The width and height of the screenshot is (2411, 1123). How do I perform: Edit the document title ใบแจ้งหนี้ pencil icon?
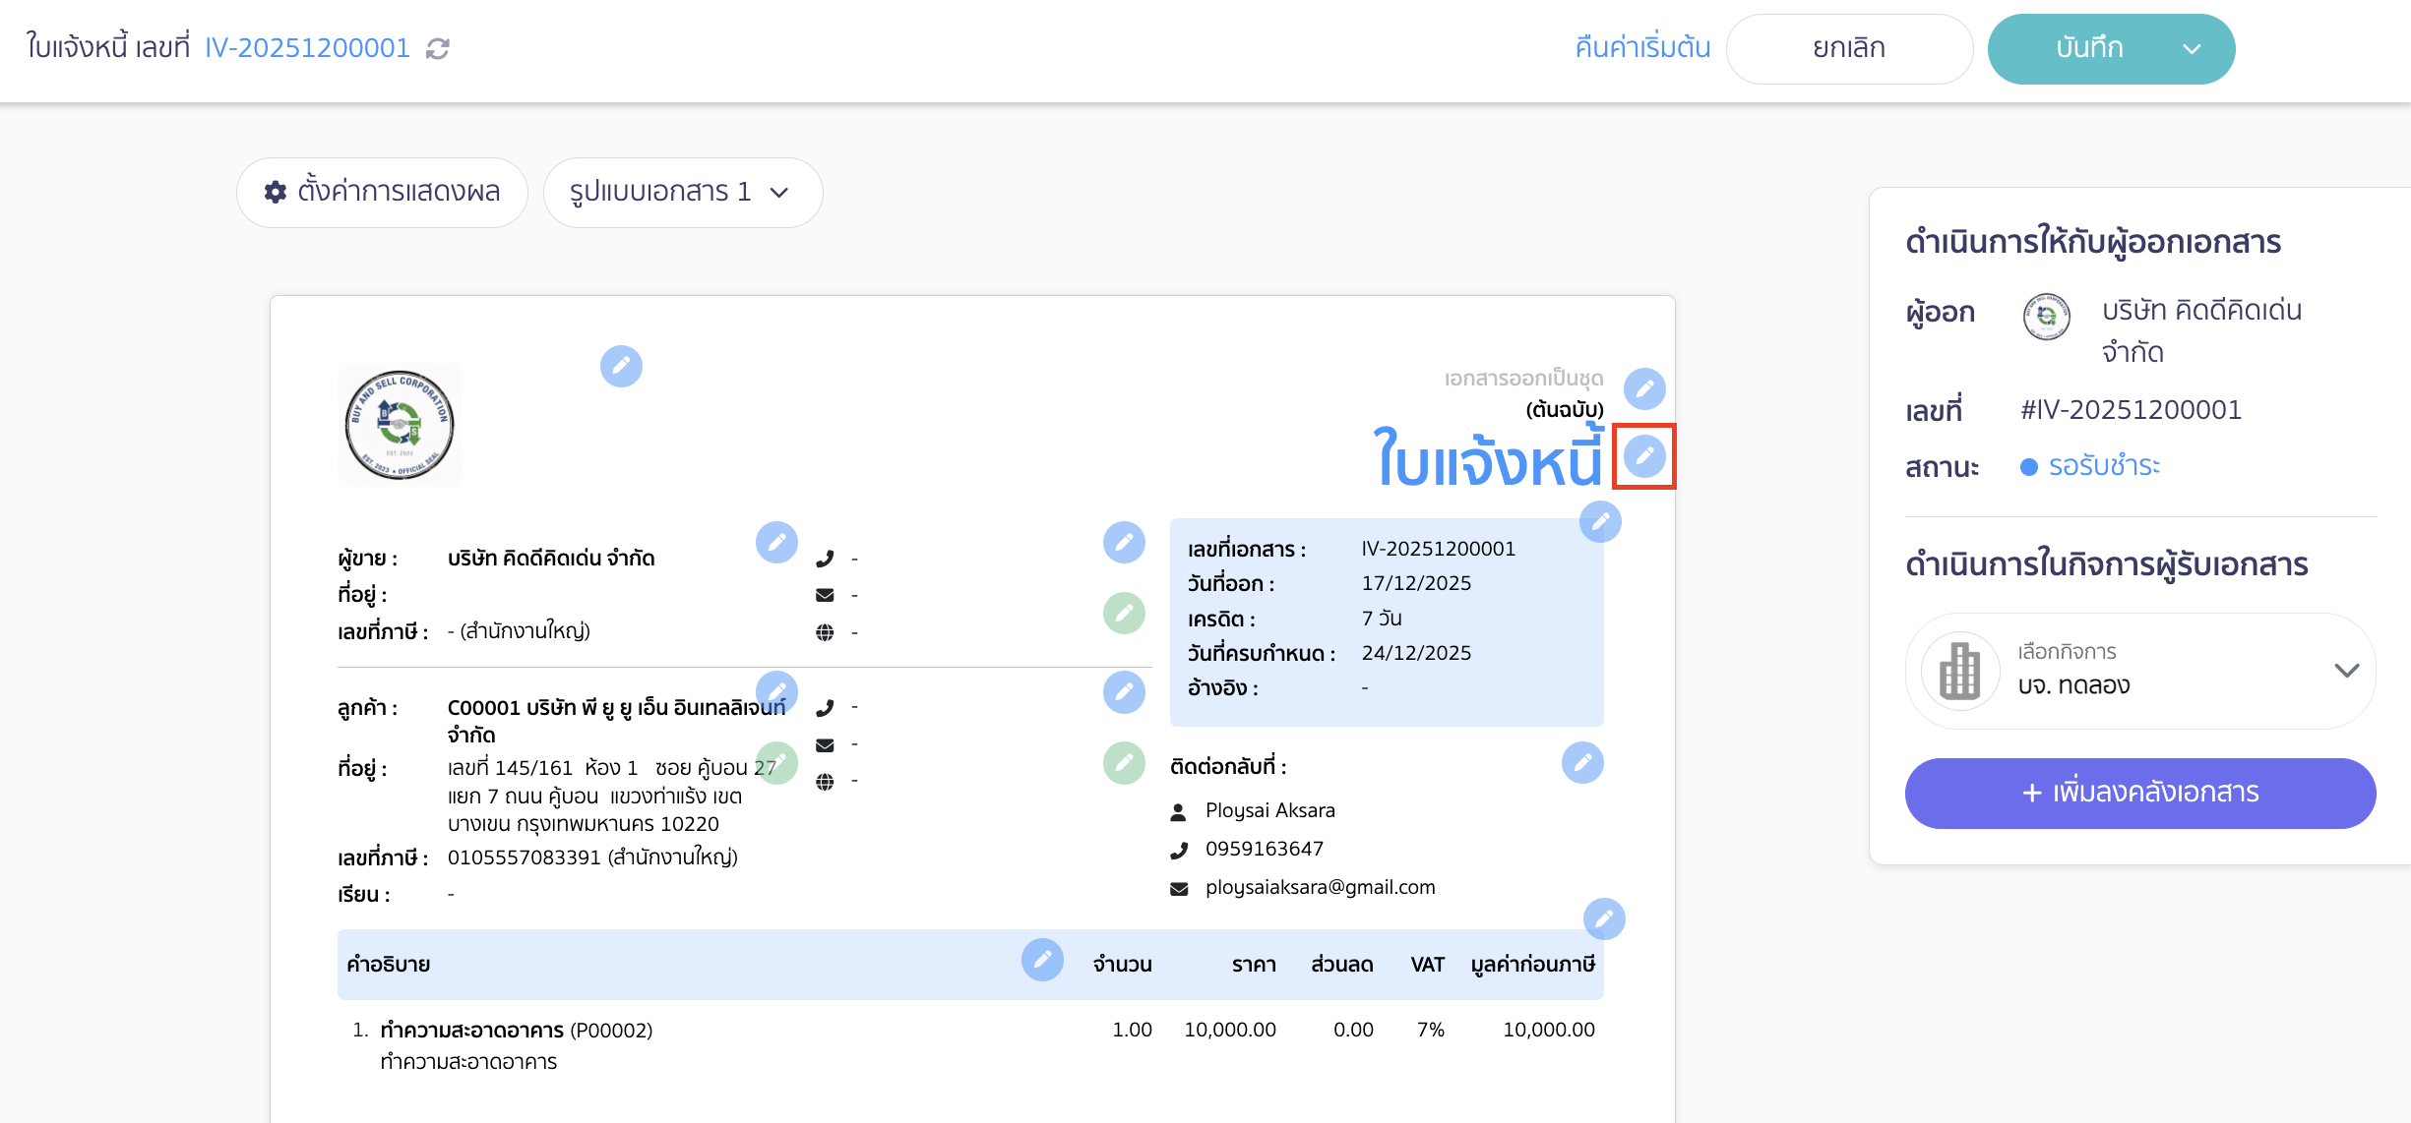click(x=1643, y=455)
